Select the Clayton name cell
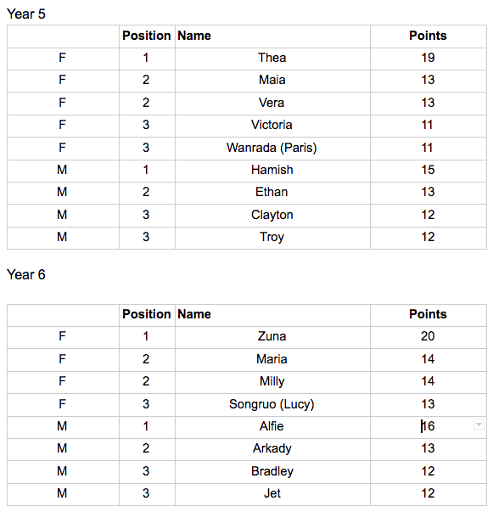The image size is (493, 512). coord(272,216)
